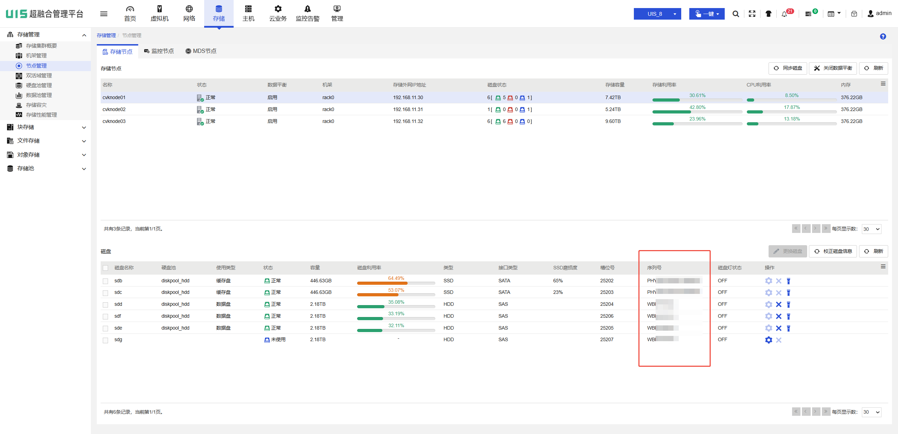Viewport: 898px width, 434px height.
Task: Open the mail envelope icon in header
Action: coord(854,14)
